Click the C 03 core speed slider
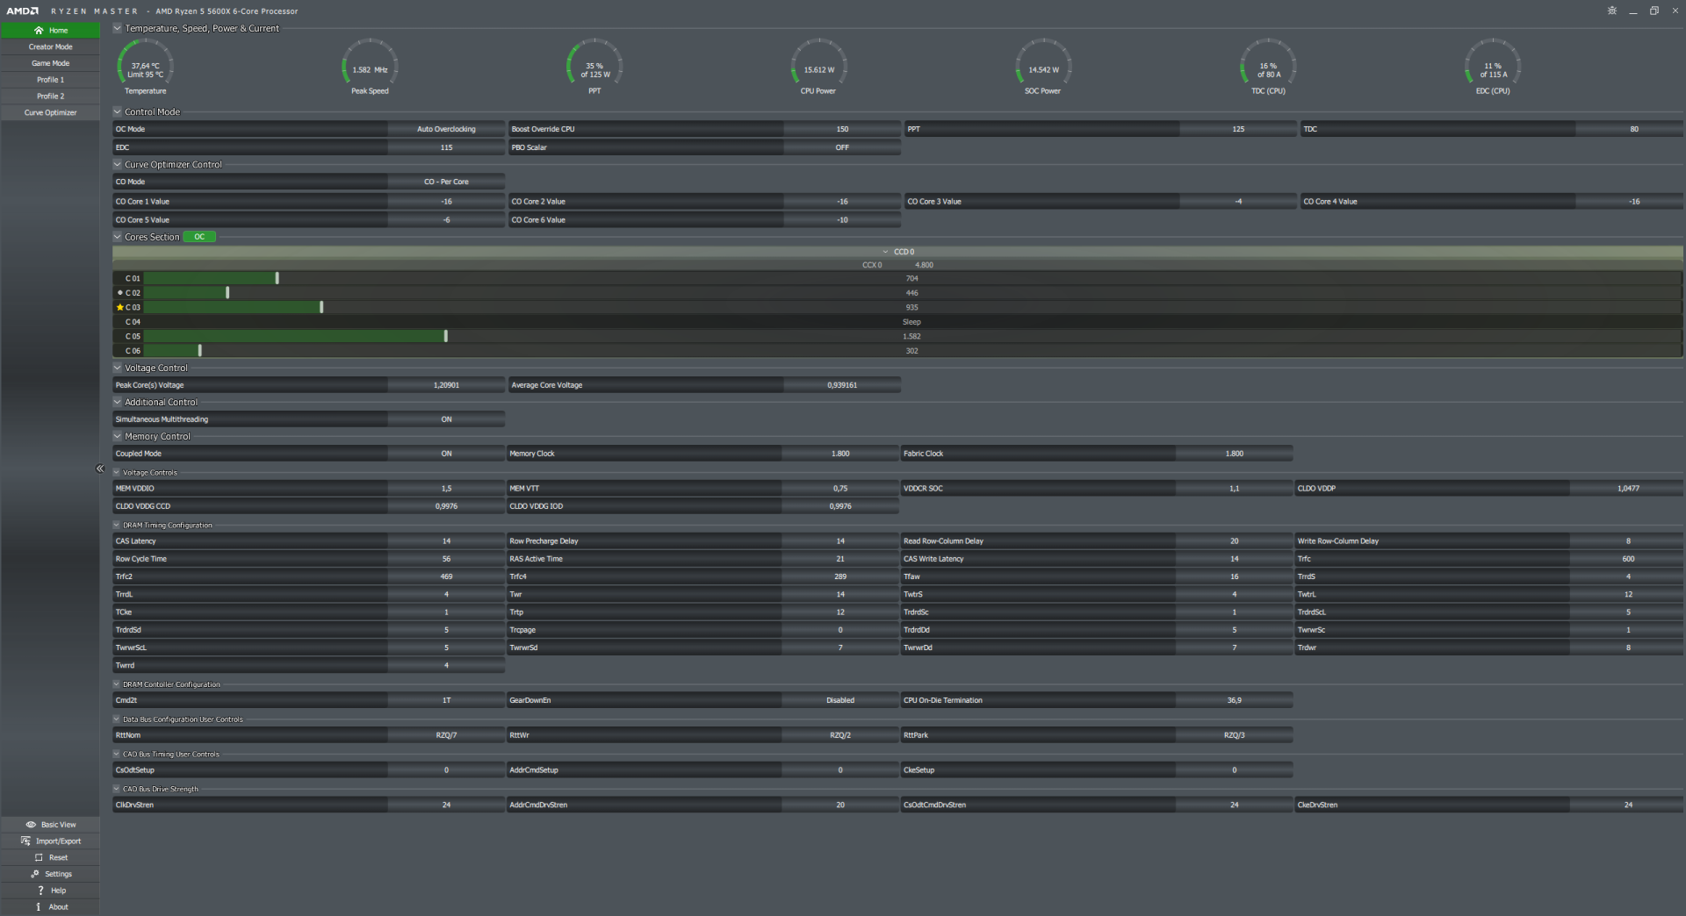 point(321,307)
